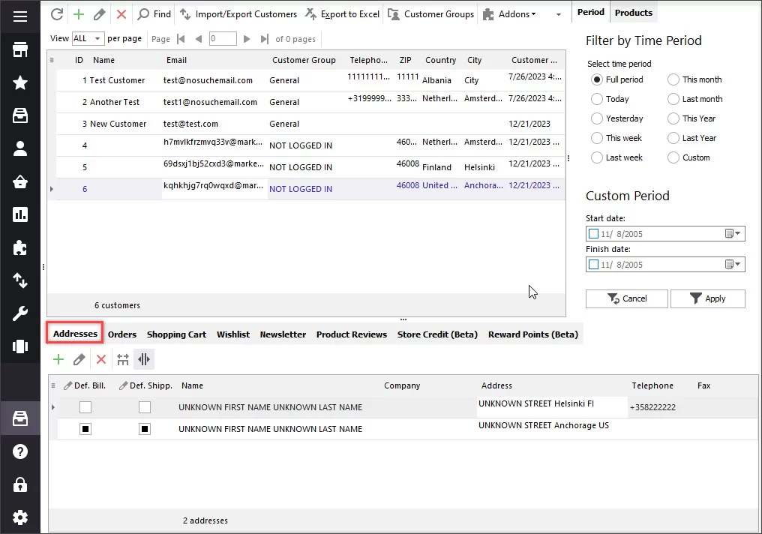Go to last page of customers

(264, 39)
